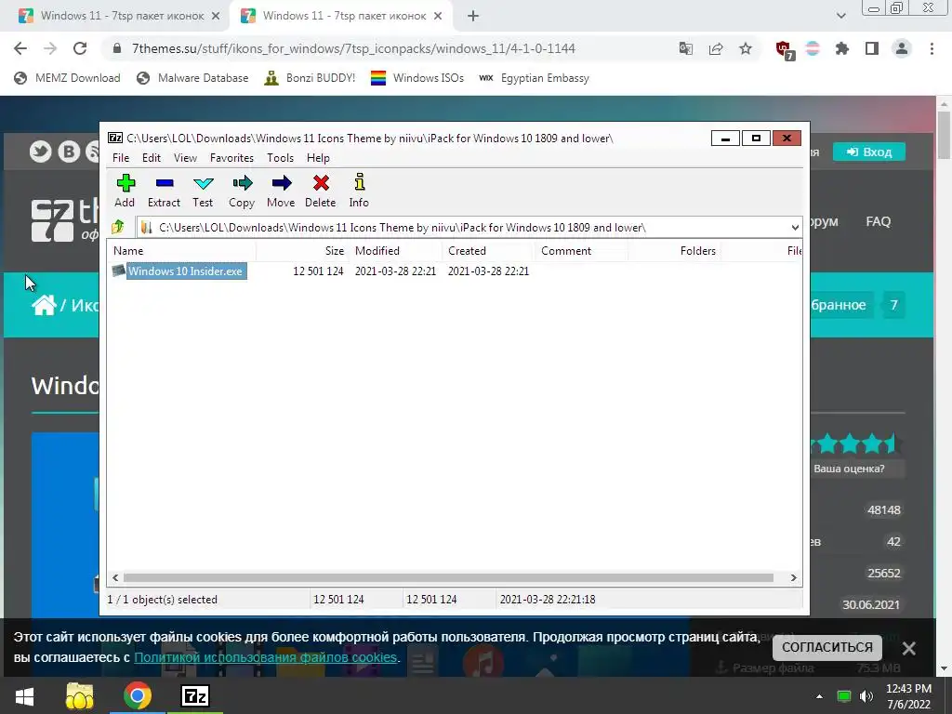Sort by the Size column header
The width and height of the screenshot is (952, 714).
pyautogui.click(x=302, y=251)
